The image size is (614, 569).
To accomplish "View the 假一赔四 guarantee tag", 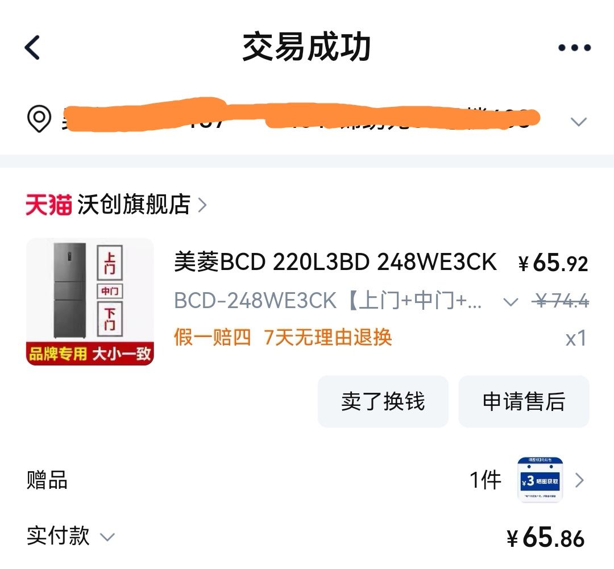I will point(212,337).
